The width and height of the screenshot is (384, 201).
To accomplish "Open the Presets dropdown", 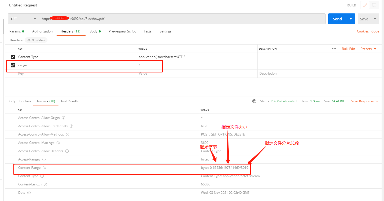I will tap(368, 49).
